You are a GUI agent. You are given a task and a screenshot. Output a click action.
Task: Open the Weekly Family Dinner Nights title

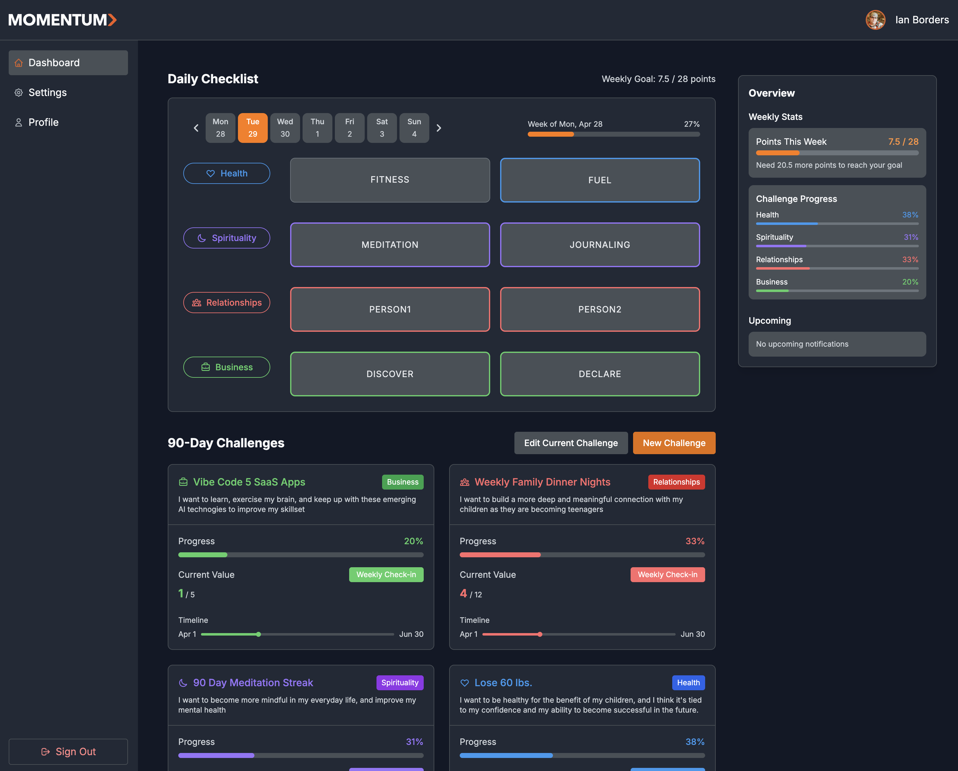pos(543,482)
